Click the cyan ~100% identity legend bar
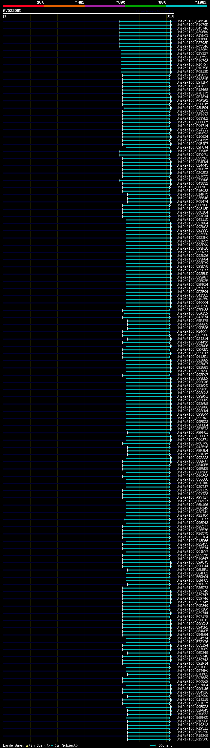This screenshot has height=748, width=210. pyautogui.click(x=186, y=6)
